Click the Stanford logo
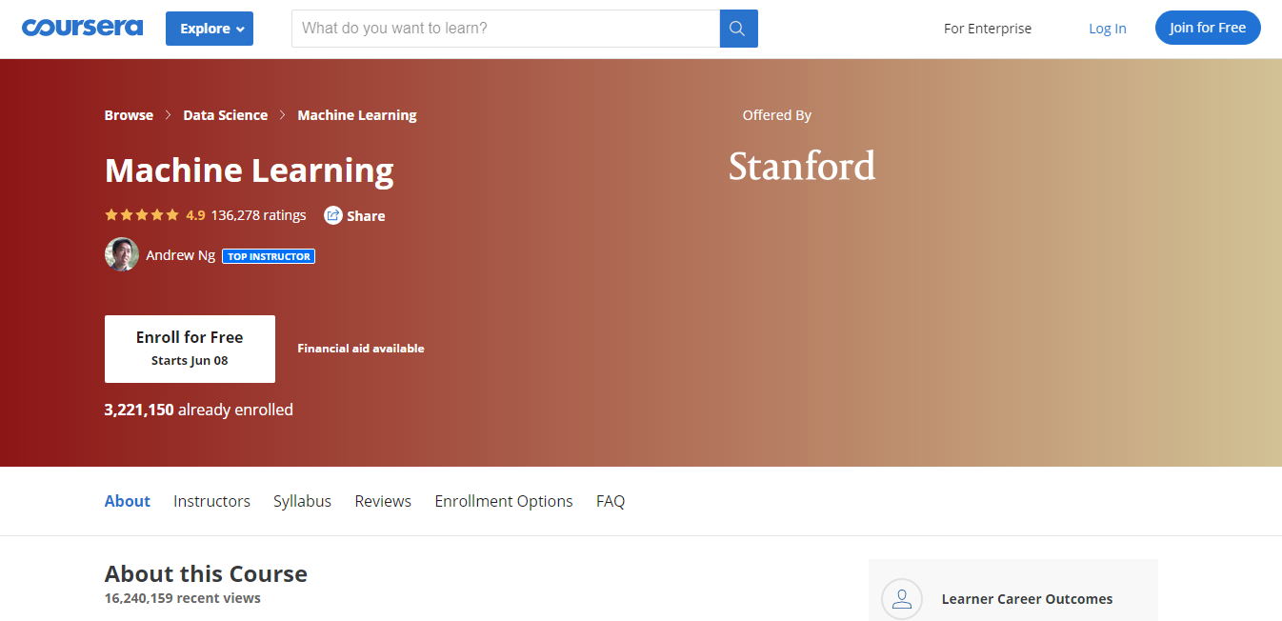The image size is (1282, 621). tap(801, 165)
